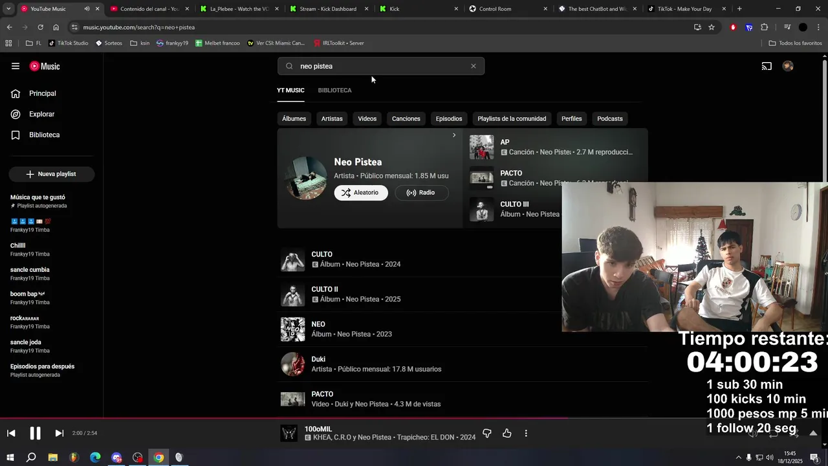Open the cast to device icon

click(x=767, y=66)
